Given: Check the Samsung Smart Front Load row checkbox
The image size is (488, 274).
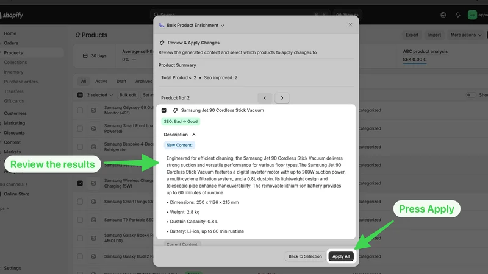Looking at the screenshot, I should pos(80,128).
